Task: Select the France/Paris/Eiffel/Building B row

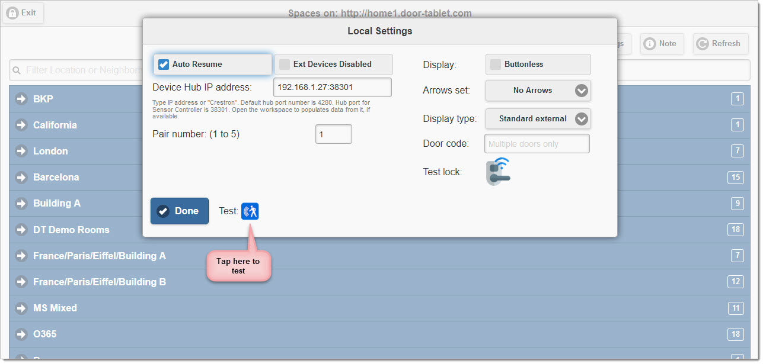Action: (x=100, y=282)
